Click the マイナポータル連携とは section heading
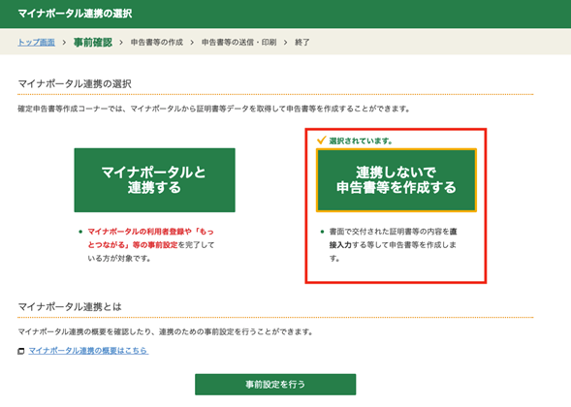The width and height of the screenshot is (571, 407). (x=70, y=307)
